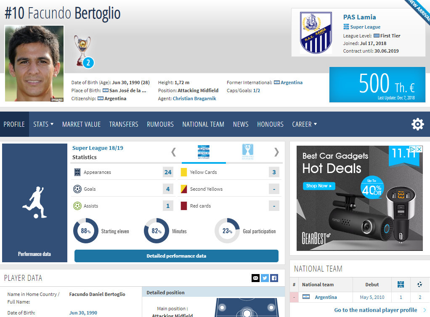Click the Performance data label
Viewport: 430px width, 317px height.
(35, 254)
